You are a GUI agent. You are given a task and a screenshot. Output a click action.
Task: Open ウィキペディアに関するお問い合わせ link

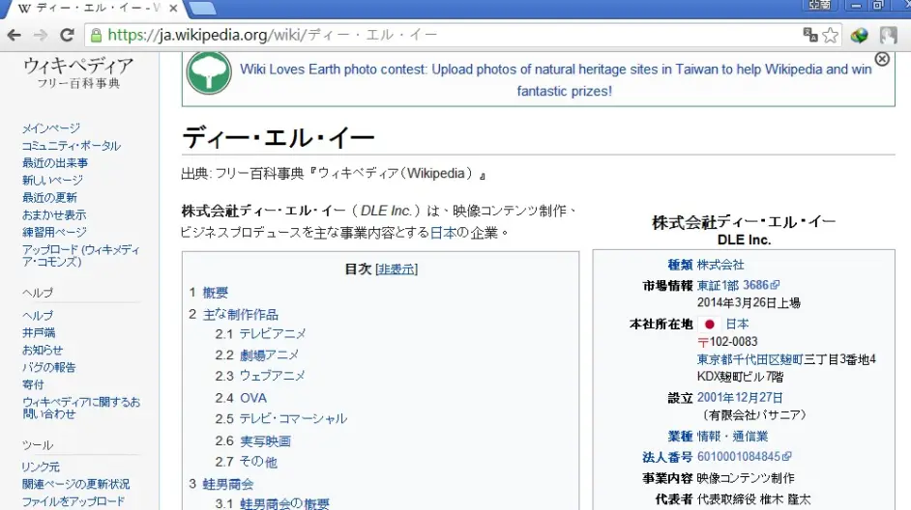(81, 408)
